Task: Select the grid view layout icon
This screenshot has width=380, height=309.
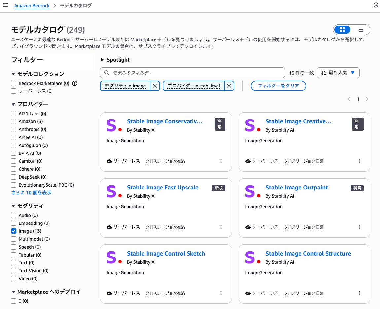Action: 342,29
